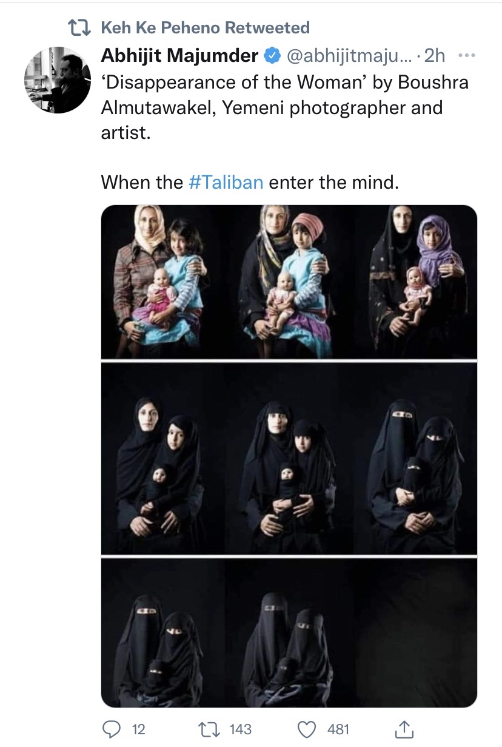Open the Abhijit Majumder display name

pos(179,56)
